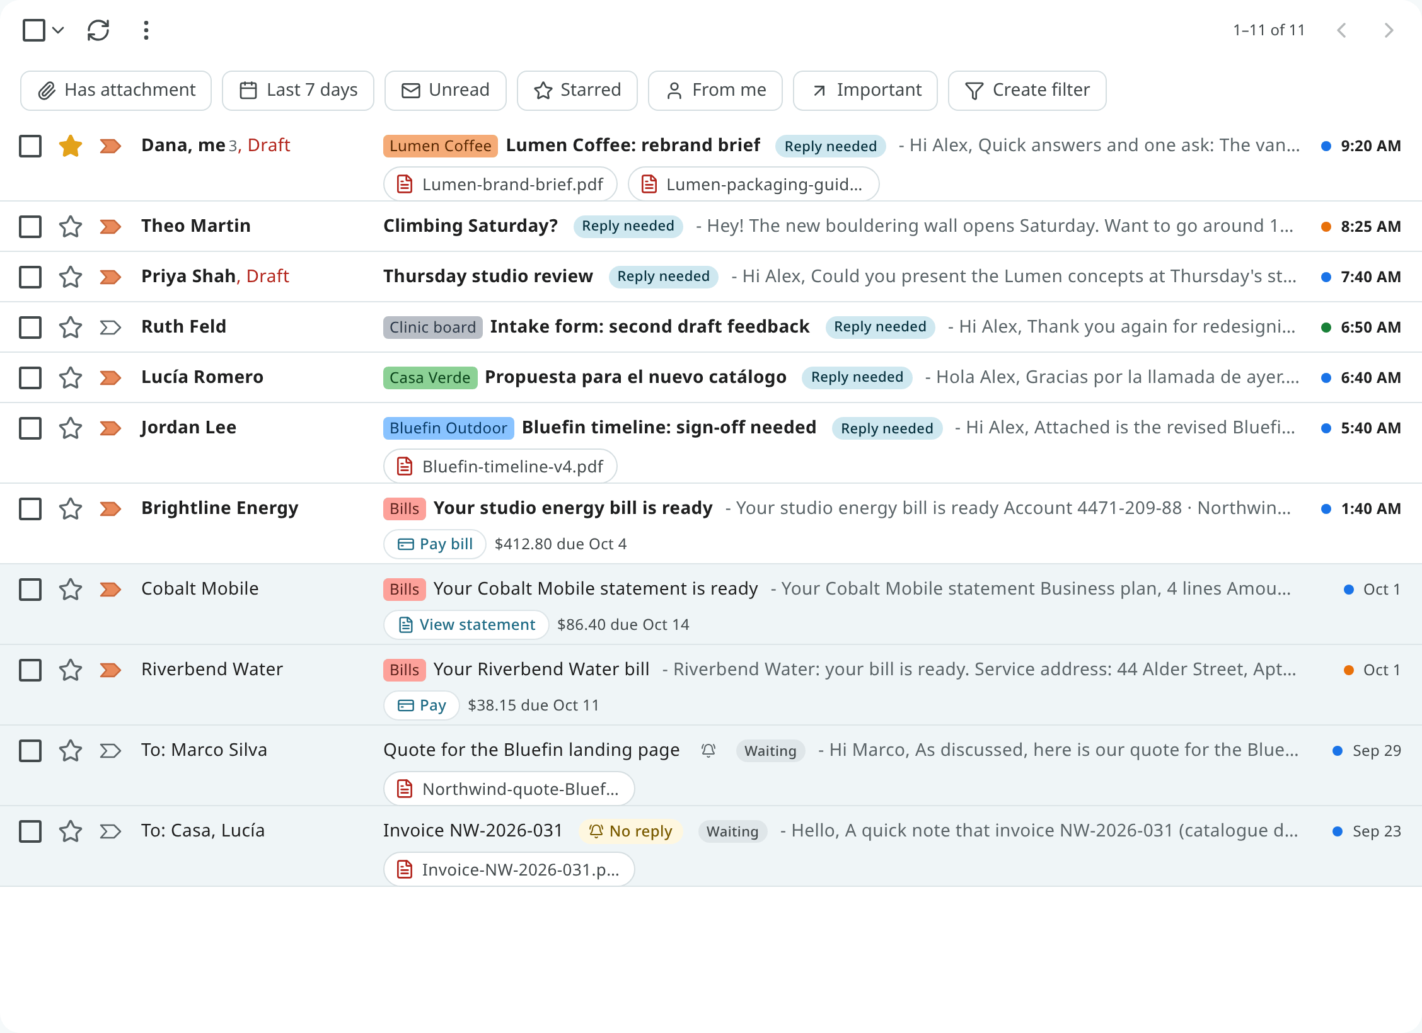Apply the Last 7 days filter
This screenshot has height=1033, width=1422.
tap(298, 90)
